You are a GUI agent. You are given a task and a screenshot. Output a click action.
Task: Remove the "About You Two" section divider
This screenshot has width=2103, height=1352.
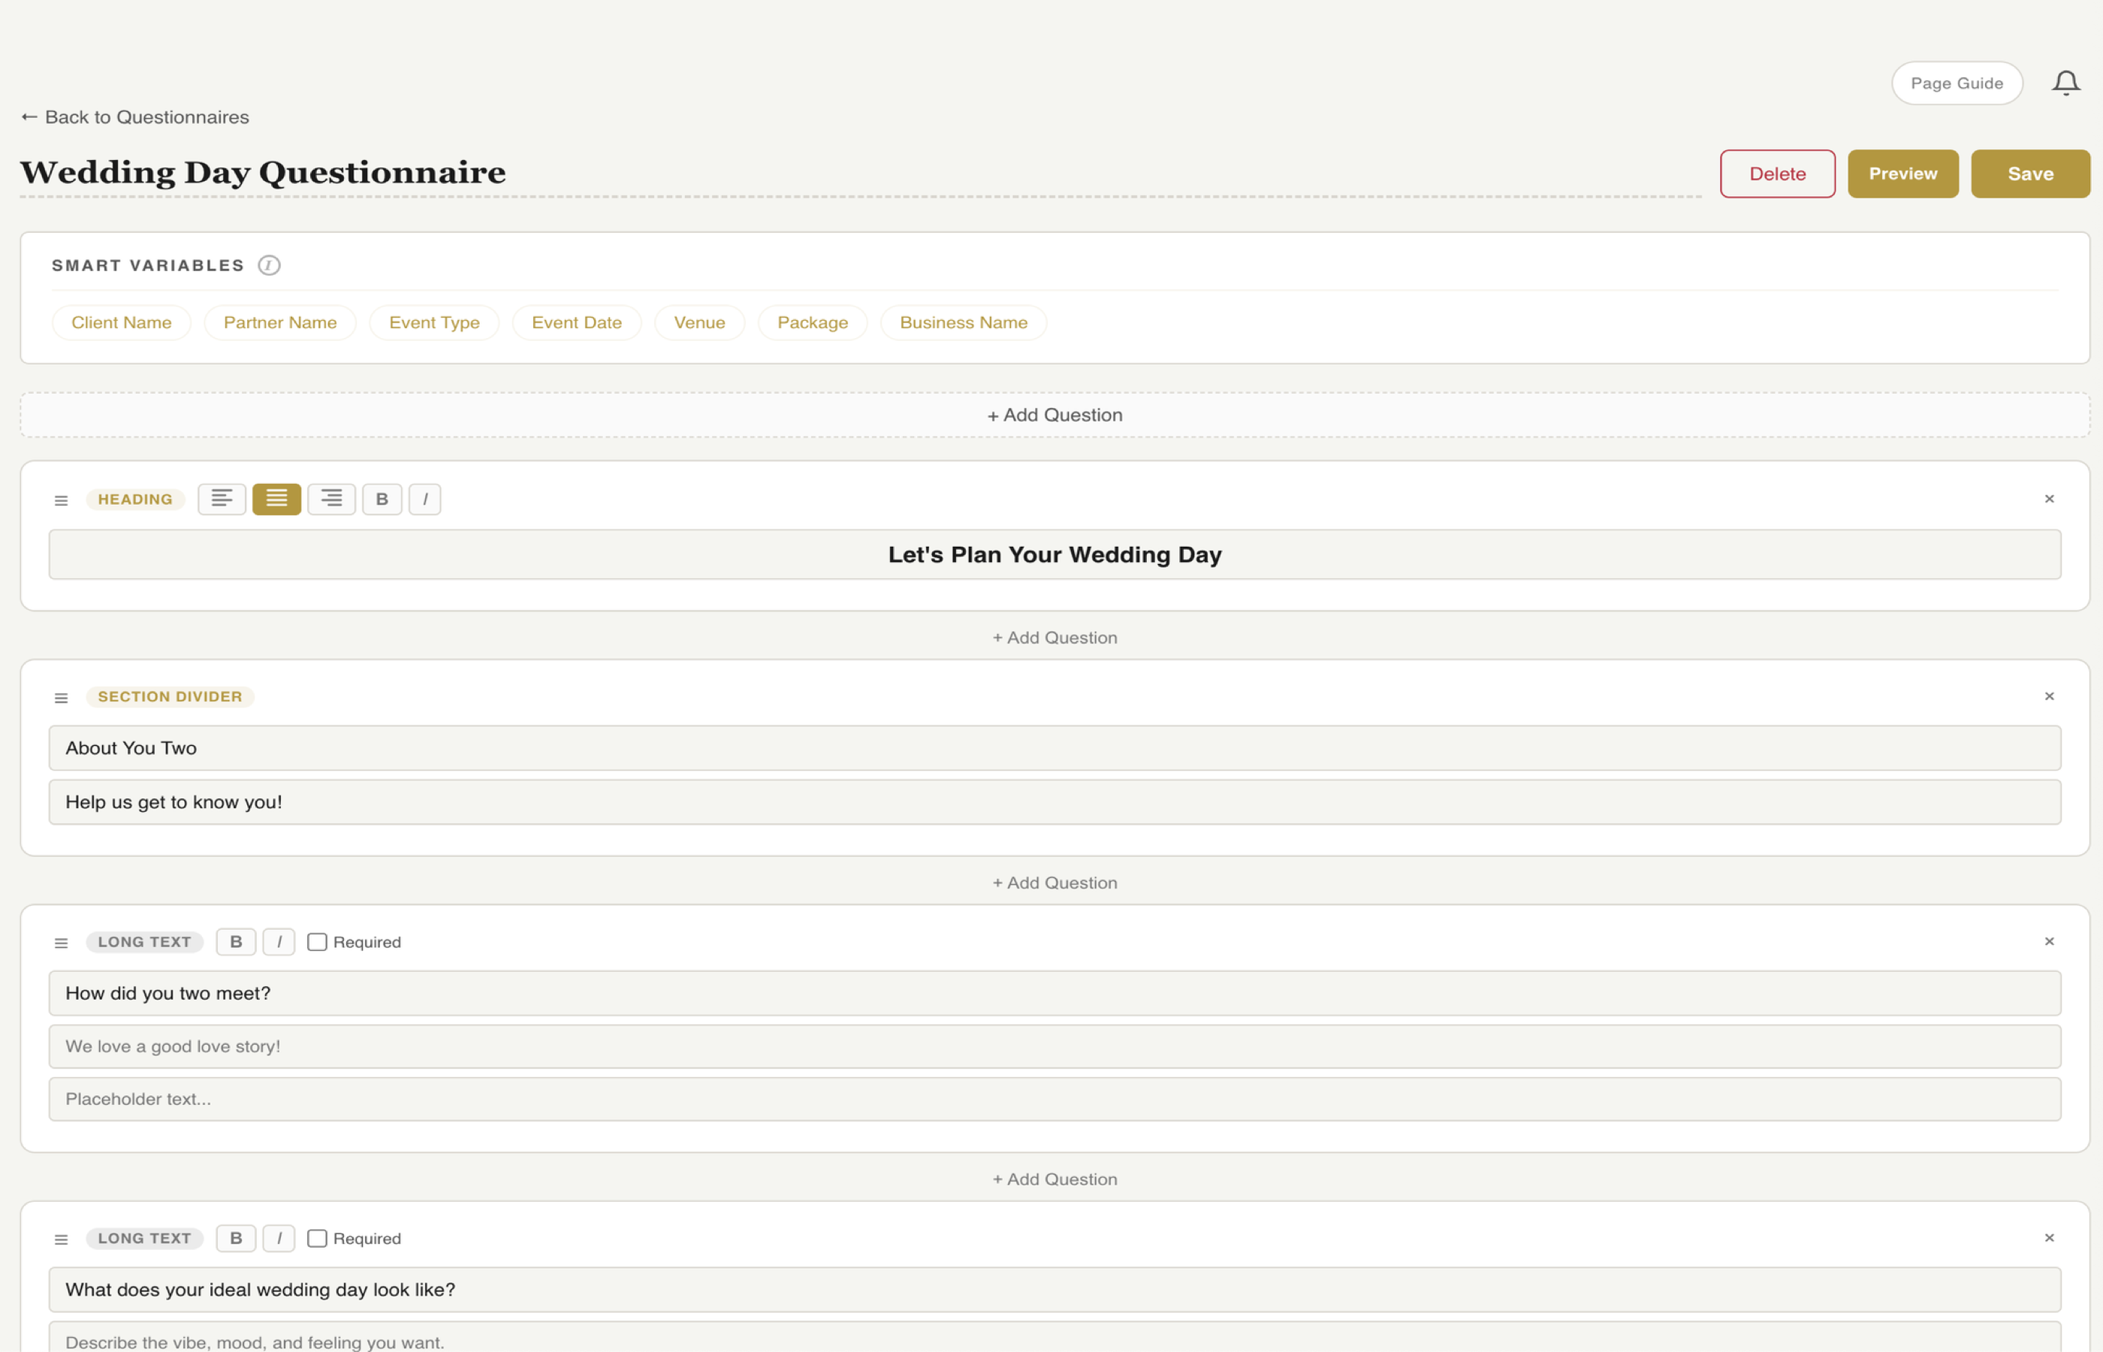click(x=2050, y=696)
